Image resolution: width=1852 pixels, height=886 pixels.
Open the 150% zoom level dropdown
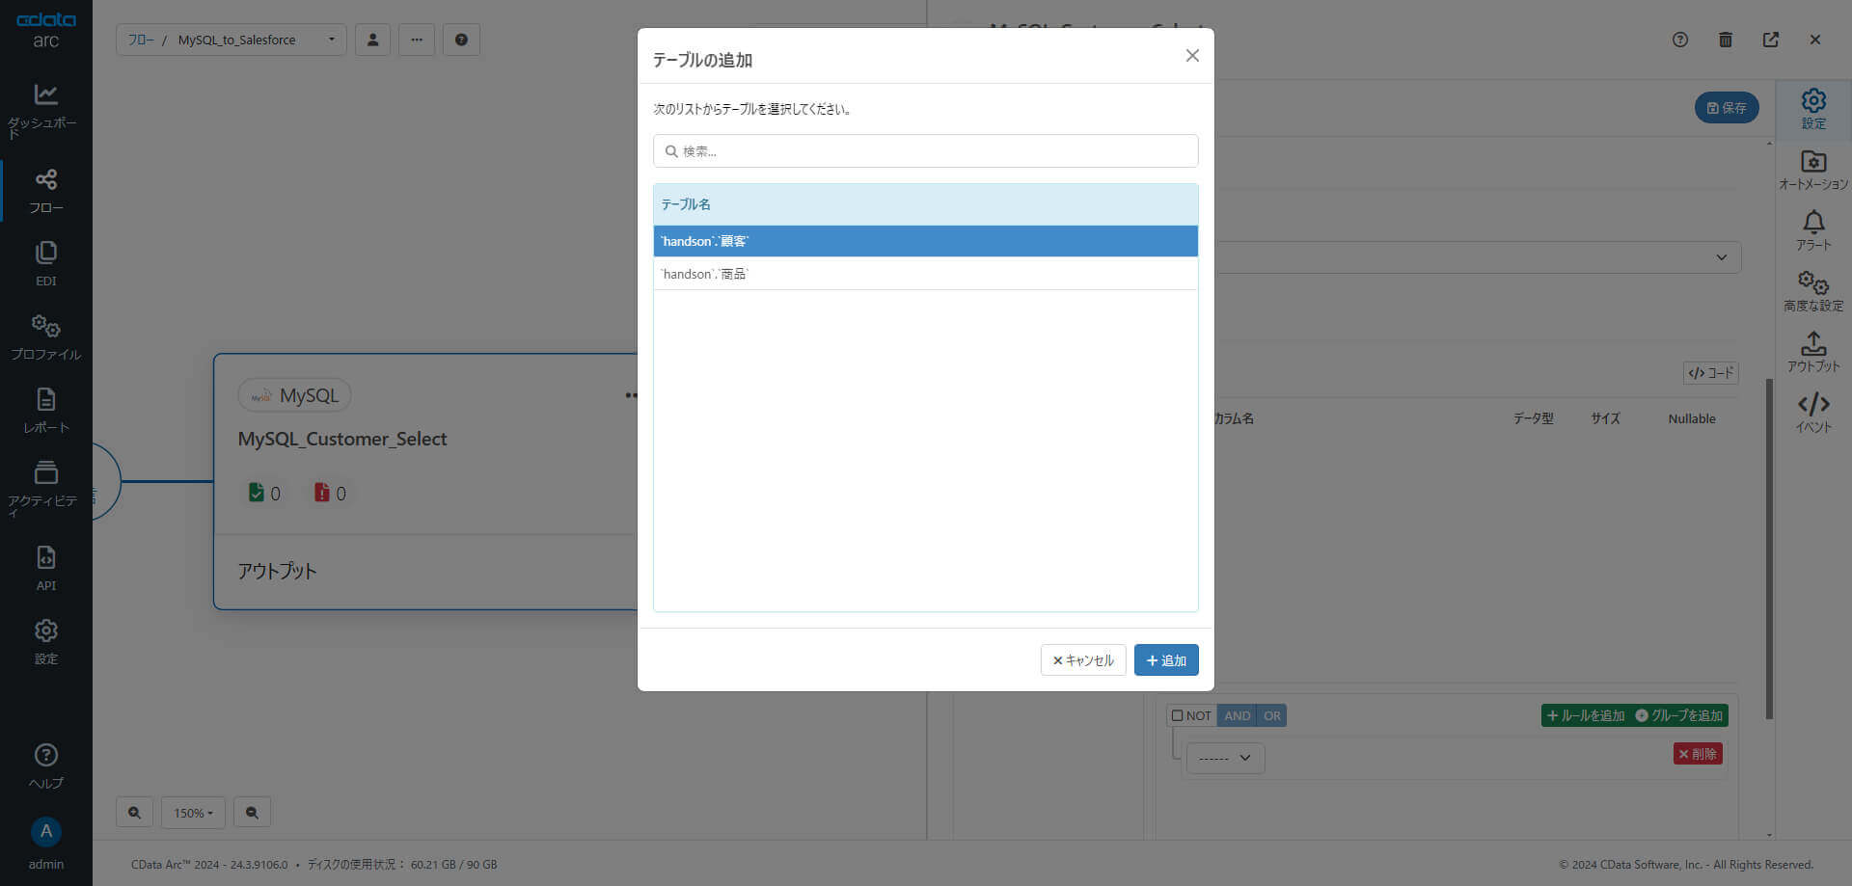193,813
